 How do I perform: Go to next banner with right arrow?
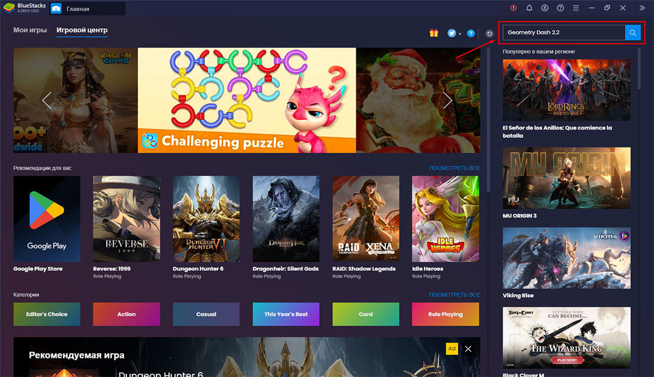click(448, 100)
